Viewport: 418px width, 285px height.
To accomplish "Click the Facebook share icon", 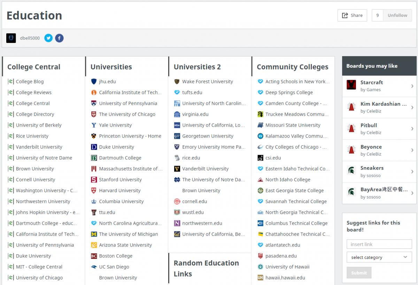I will [59, 38].
